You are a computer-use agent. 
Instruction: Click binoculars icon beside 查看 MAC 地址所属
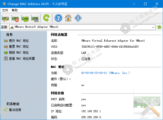click(x=6, y=58)
